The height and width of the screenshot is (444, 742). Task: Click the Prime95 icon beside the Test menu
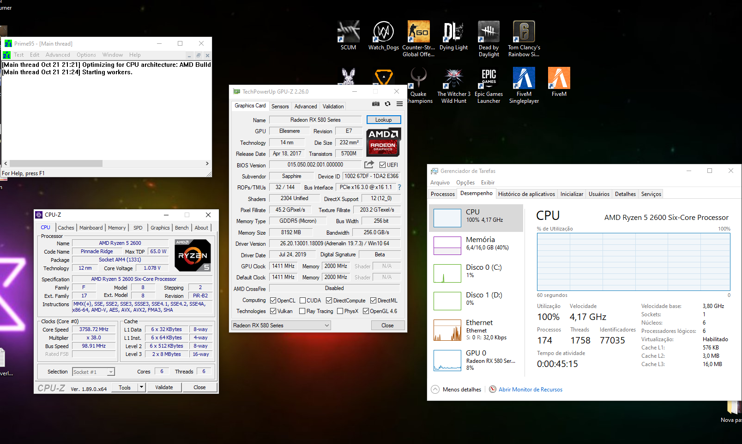tap(6, 55)
